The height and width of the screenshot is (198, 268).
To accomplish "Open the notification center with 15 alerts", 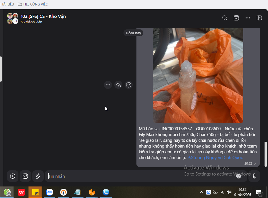I will pos(259,193).
